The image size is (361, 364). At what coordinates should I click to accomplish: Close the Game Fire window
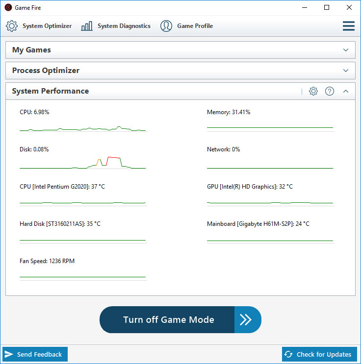[349, 8]
